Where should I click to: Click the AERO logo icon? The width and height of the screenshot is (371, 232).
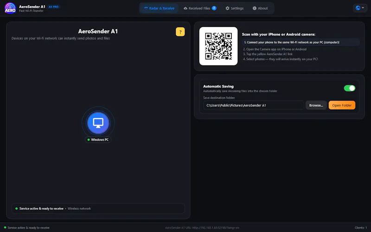click(10, 8)
